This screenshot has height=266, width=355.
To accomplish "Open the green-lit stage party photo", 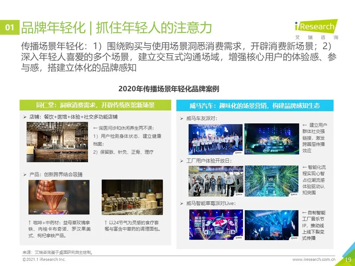I will [x=272, y=139].
